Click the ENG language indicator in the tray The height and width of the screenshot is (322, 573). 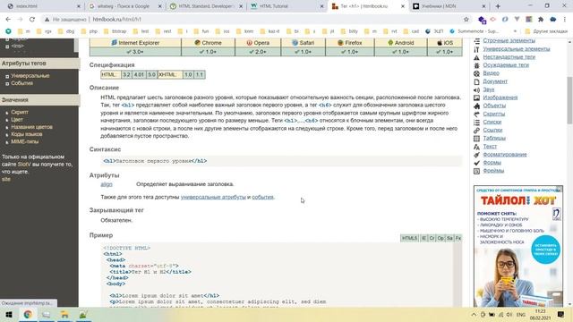click(x=521, y=315)
